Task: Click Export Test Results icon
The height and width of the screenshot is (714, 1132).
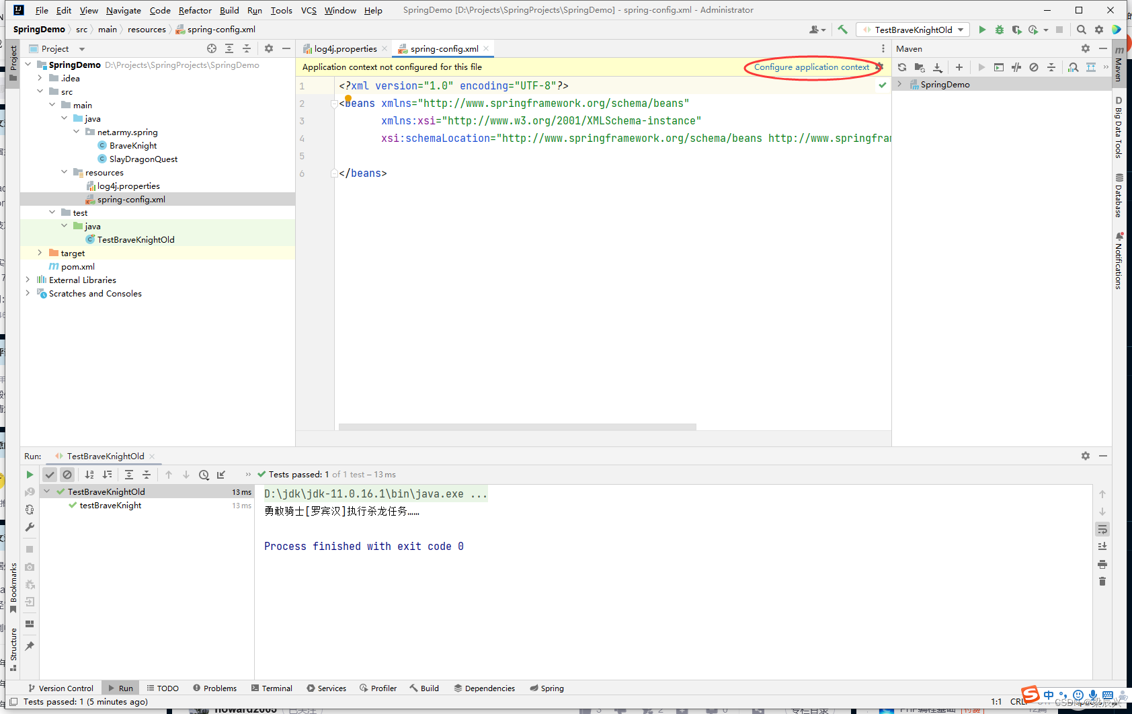Action: [x=221, y=475]
